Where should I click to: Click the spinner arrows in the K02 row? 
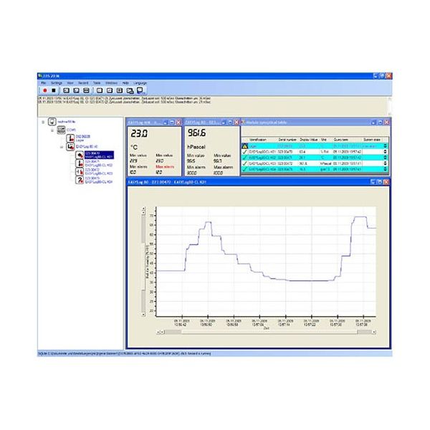pos(385,158)
